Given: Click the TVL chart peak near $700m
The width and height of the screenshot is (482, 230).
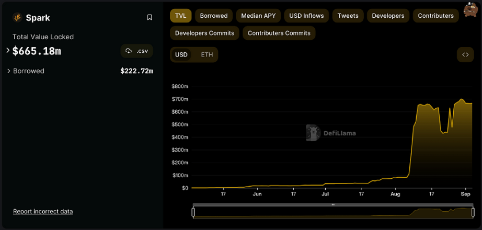Looking at the screenshot, I should pyautogui.click(x=462, y=99).
